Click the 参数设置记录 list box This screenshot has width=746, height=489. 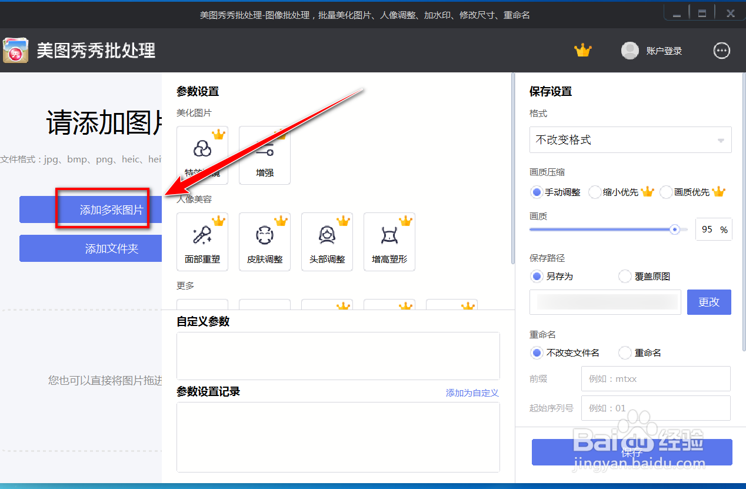click(x=338, y=437)
